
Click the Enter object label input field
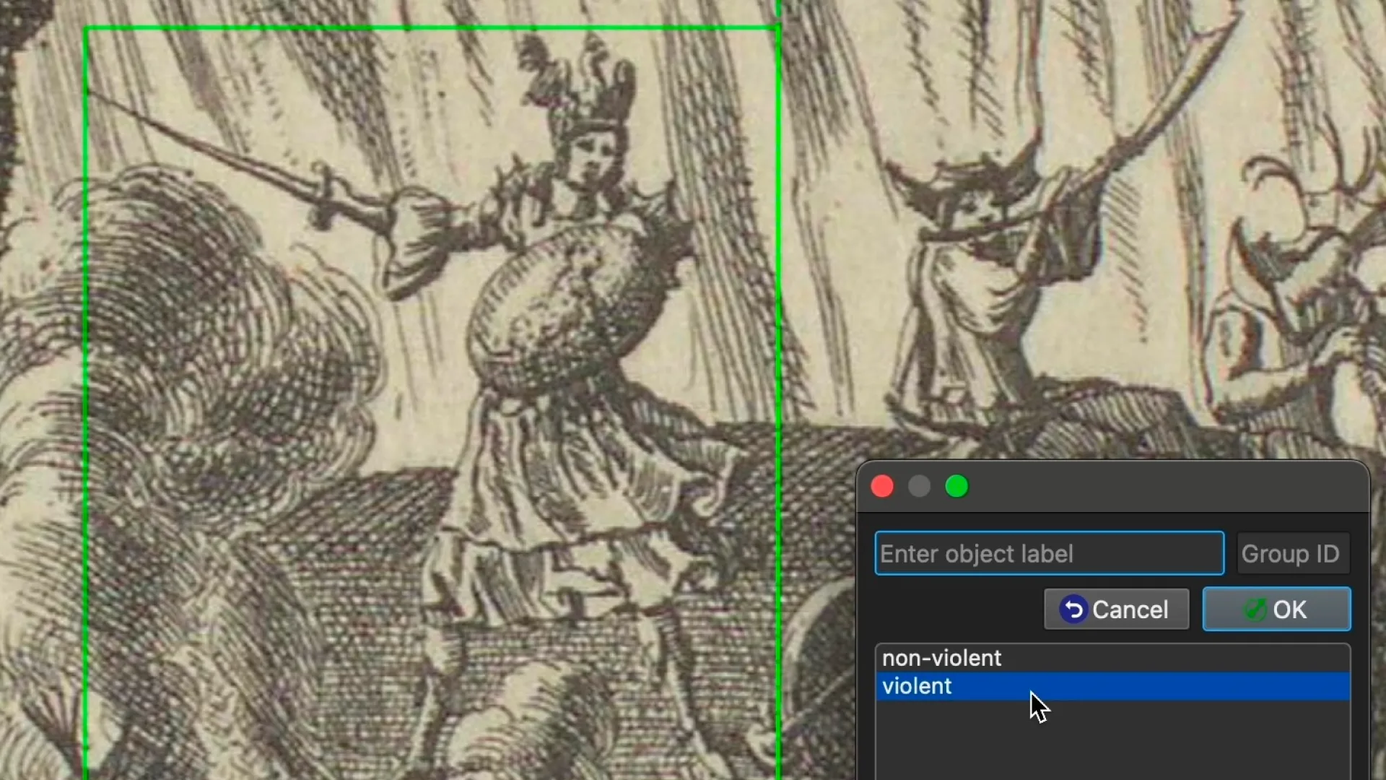[1049, 553]
